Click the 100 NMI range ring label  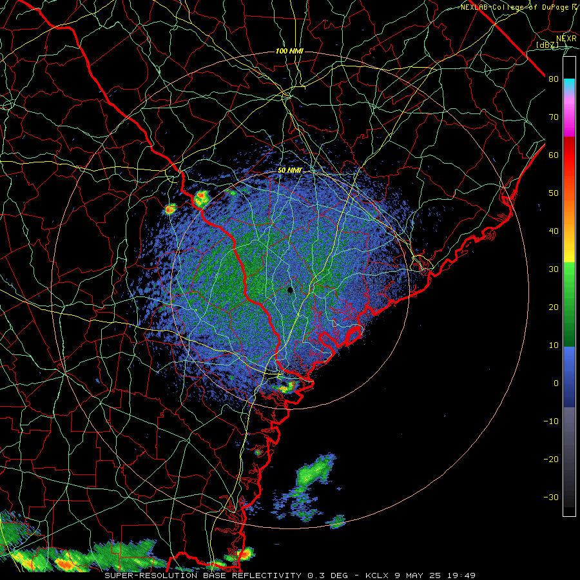289,51
